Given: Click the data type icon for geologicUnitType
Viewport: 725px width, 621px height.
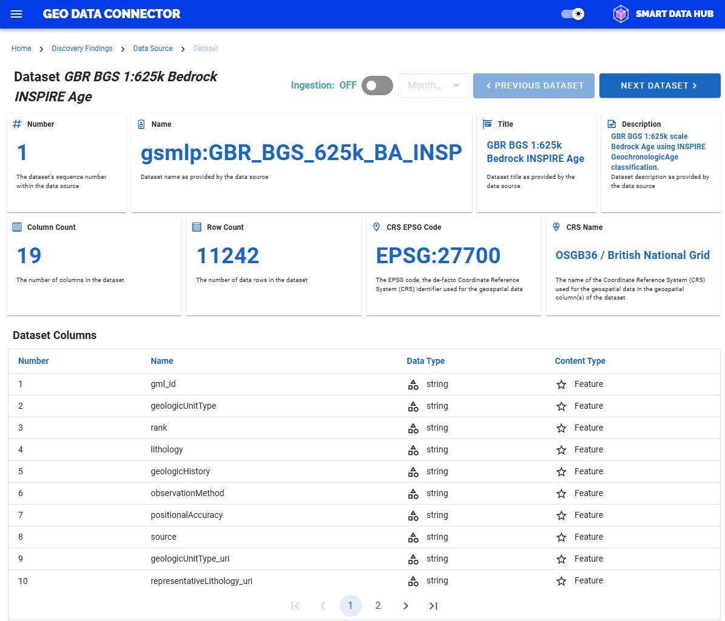Looking at the screenshot, I should (413, 406).
